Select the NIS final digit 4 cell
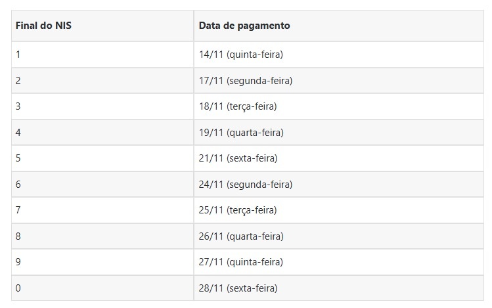492x308 pixels. (18, 133)
